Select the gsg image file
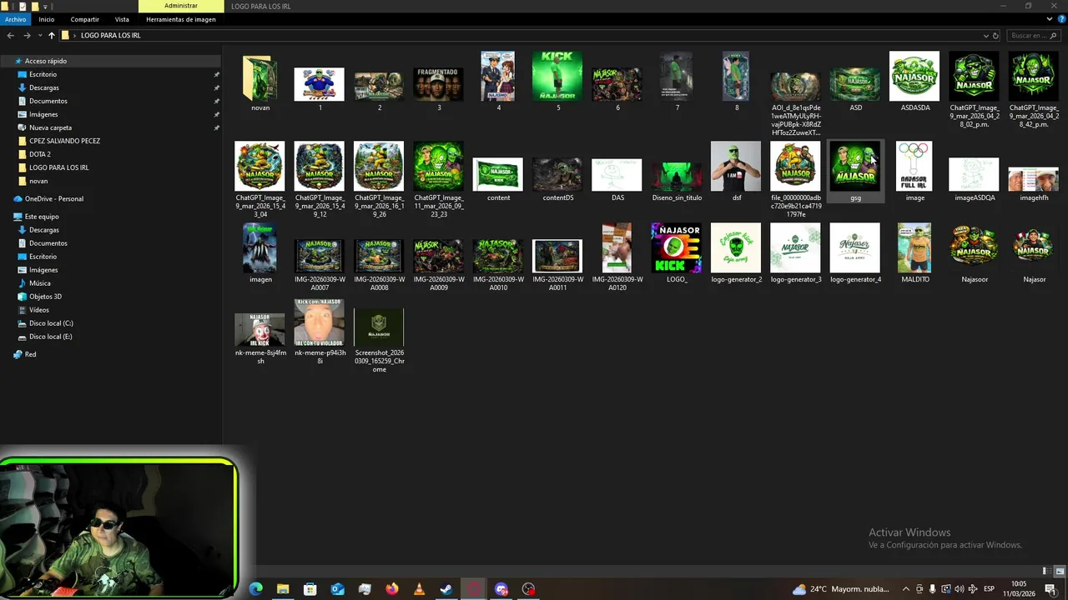Image resolution: width=1068 pixels, height=600 pixels. 855,167
